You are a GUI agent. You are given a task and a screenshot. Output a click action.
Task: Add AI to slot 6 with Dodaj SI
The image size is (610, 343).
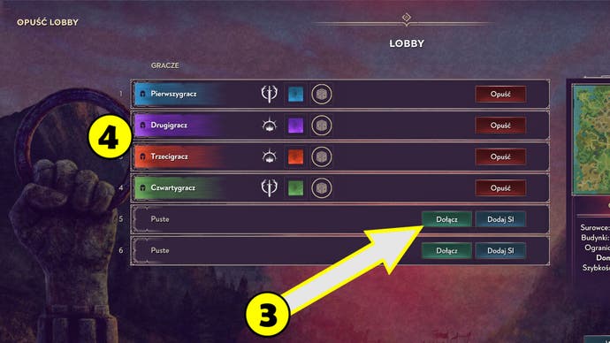point(500,250)
